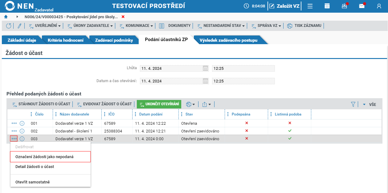Select submission date 11. 4. 2024 0:00
The height and width of the screenshot is (193, 388).
(x=156, y=139)
